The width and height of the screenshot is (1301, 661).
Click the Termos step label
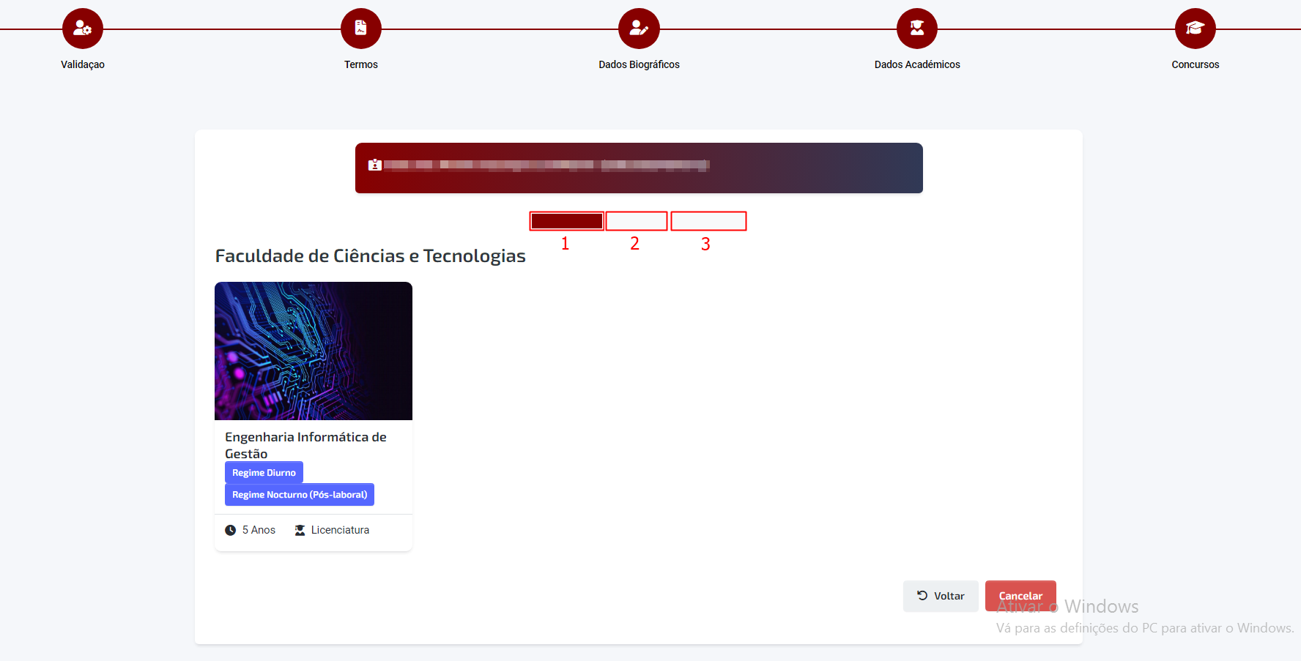tap(361, 64)
